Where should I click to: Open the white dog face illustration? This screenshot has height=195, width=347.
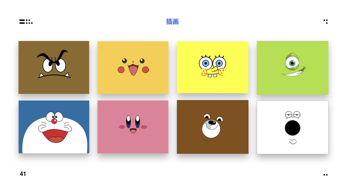(292, 127)
